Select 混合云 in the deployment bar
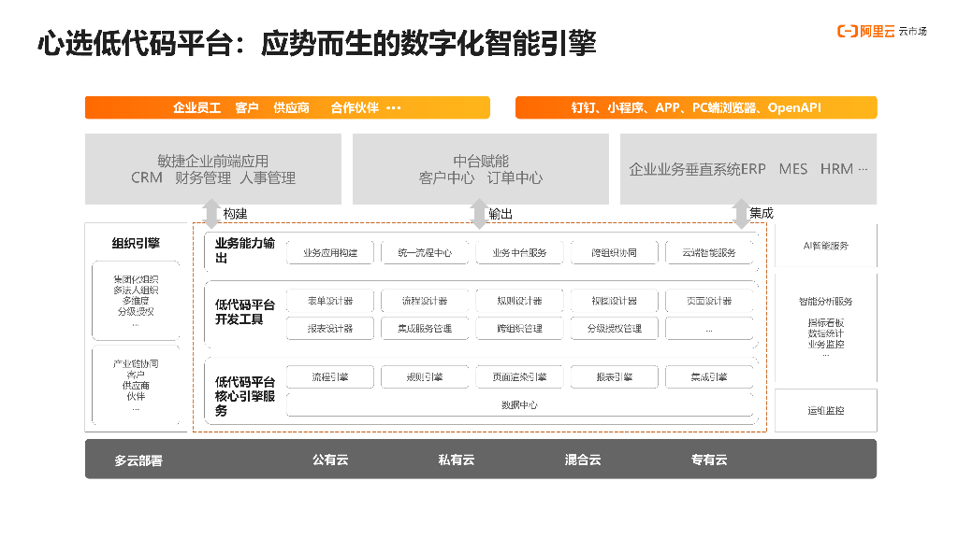The height and width of the screenshot is (538, 958). pyautogui.click(x=582, y=460)
